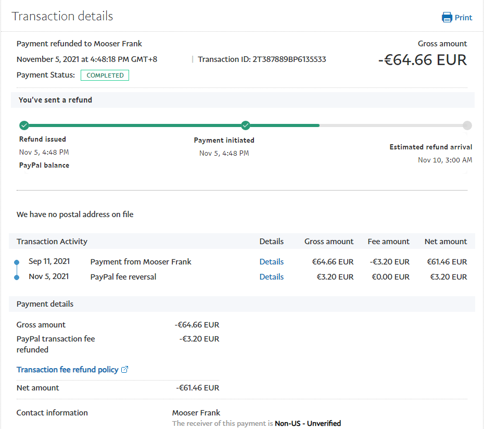
Task: Click external link icon beside refund policy
Action: point(125,370)
